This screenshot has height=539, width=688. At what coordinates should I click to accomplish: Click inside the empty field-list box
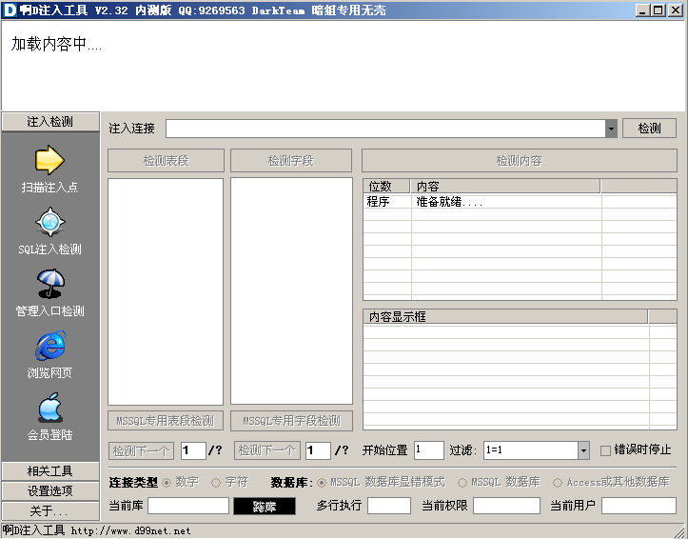(x=291, y=290)
